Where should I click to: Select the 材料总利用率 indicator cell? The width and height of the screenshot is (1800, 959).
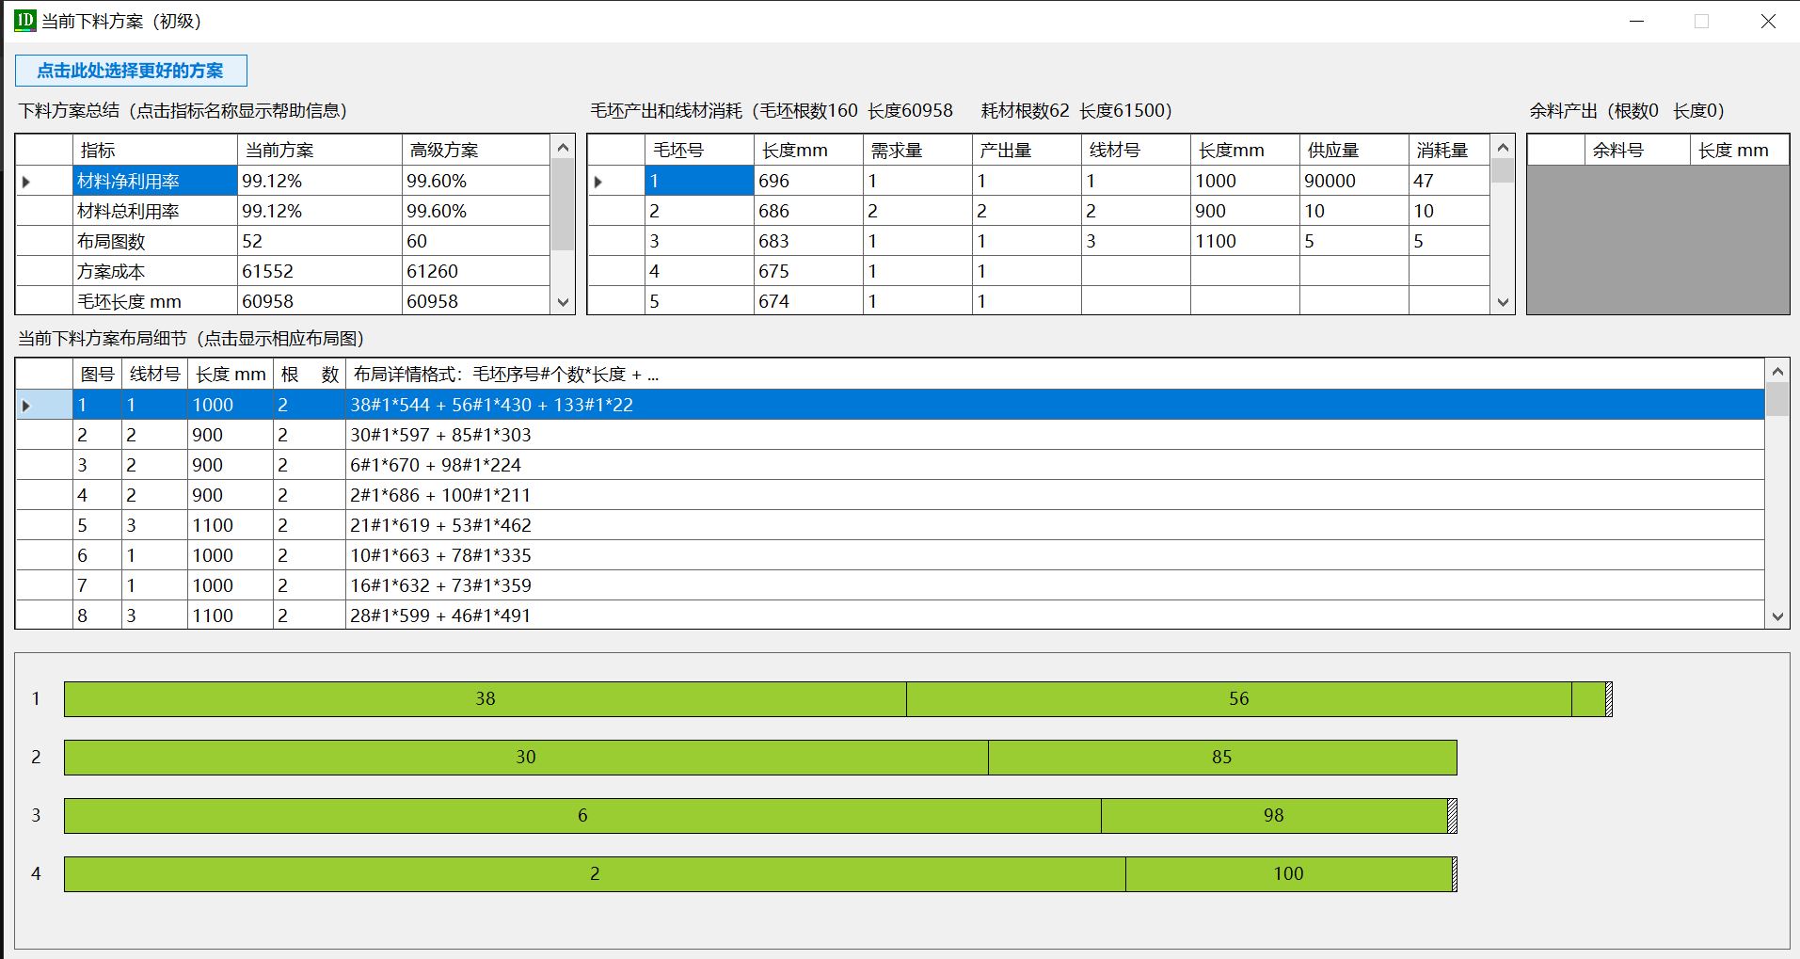coord(155,211)
